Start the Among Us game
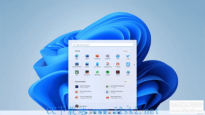This screenshot has height=115, width=205. coord(87,73)
